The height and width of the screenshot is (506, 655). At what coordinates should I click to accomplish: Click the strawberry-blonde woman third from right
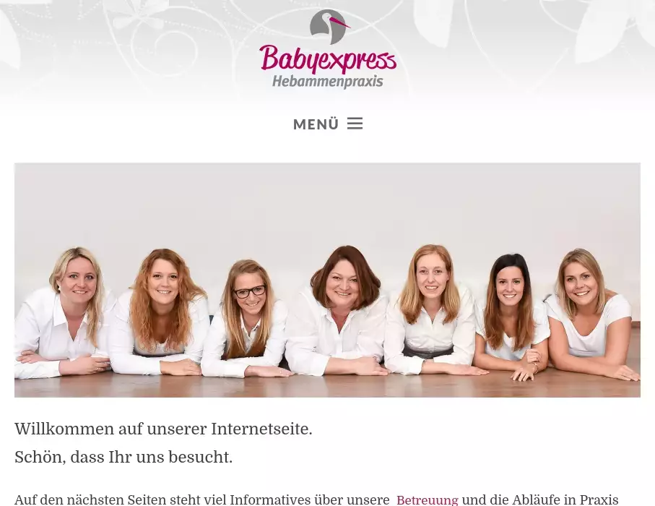(431, 309)
